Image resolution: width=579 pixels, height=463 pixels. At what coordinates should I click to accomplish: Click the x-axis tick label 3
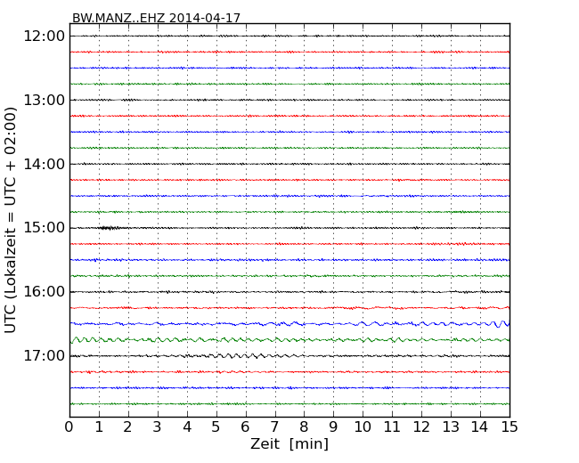[158, 427]
